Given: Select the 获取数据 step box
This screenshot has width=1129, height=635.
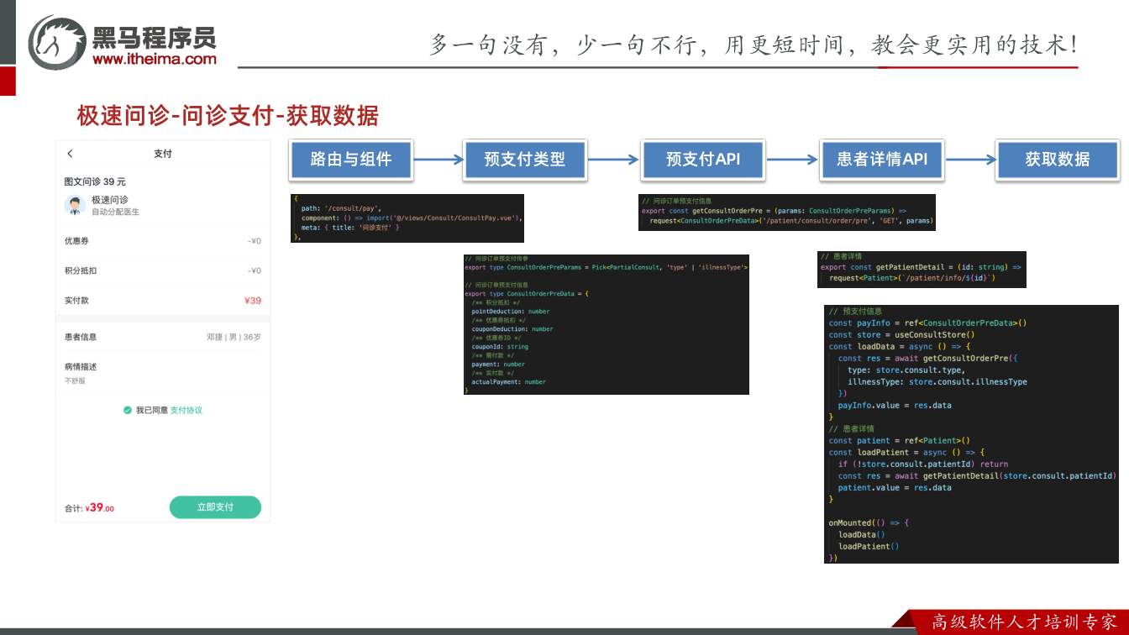Looking at the screenshot, I should pos(1058,160).
